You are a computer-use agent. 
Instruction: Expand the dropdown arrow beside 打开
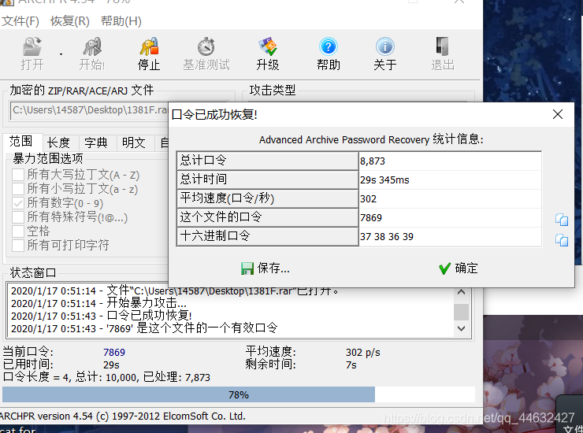61,54
